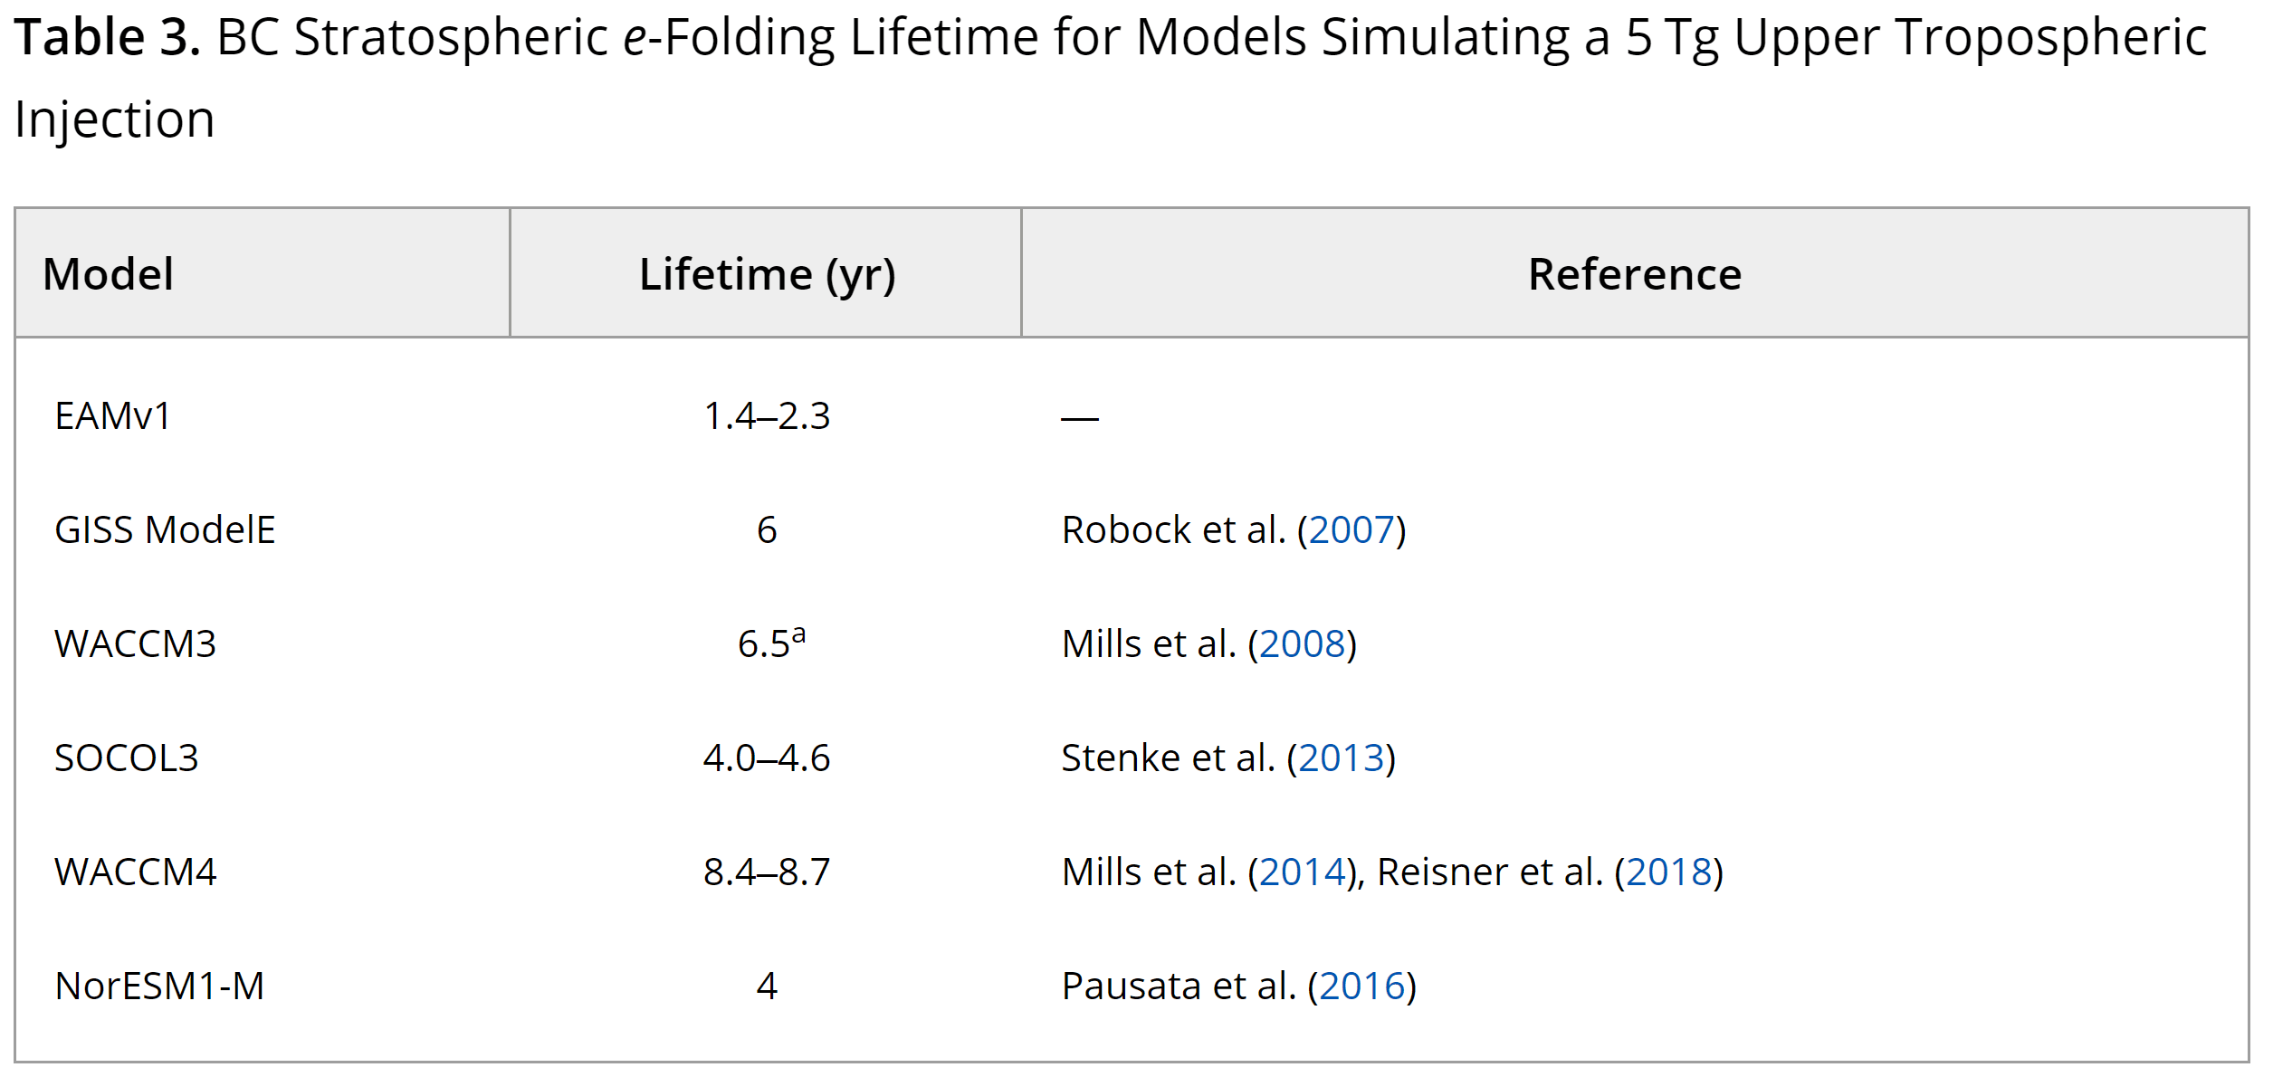Select the Lifetime (yr) column header
This screenshot has width=2273, height=1077.
point(767,274)
